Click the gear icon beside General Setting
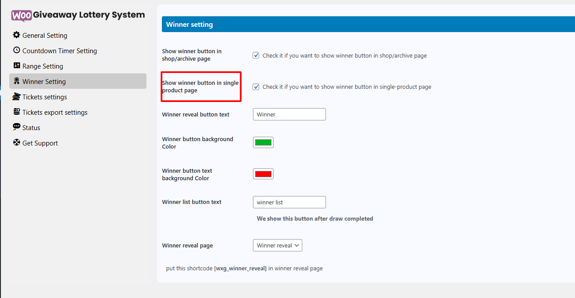The height and width of the screenshot is (298, 575). 16,35
